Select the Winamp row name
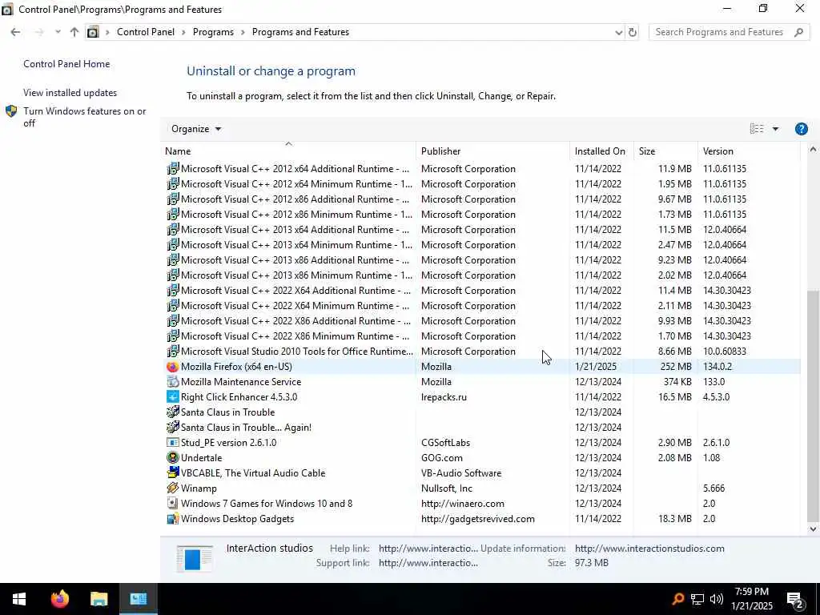Image resolution: width=820 pixels, height=615 pixels. tap(199, 488)
